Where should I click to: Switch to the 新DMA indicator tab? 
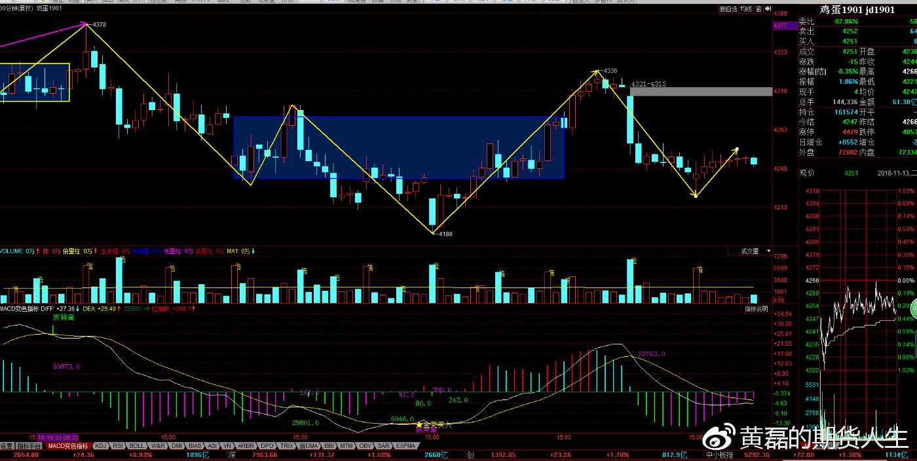tap(309, 446)
